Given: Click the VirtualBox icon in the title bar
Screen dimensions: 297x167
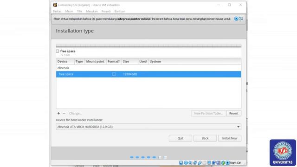Looking at the screenshot, I should (55, 5).
